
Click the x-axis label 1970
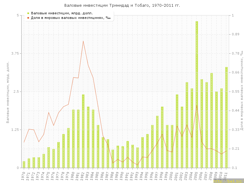tap(23, 176)
